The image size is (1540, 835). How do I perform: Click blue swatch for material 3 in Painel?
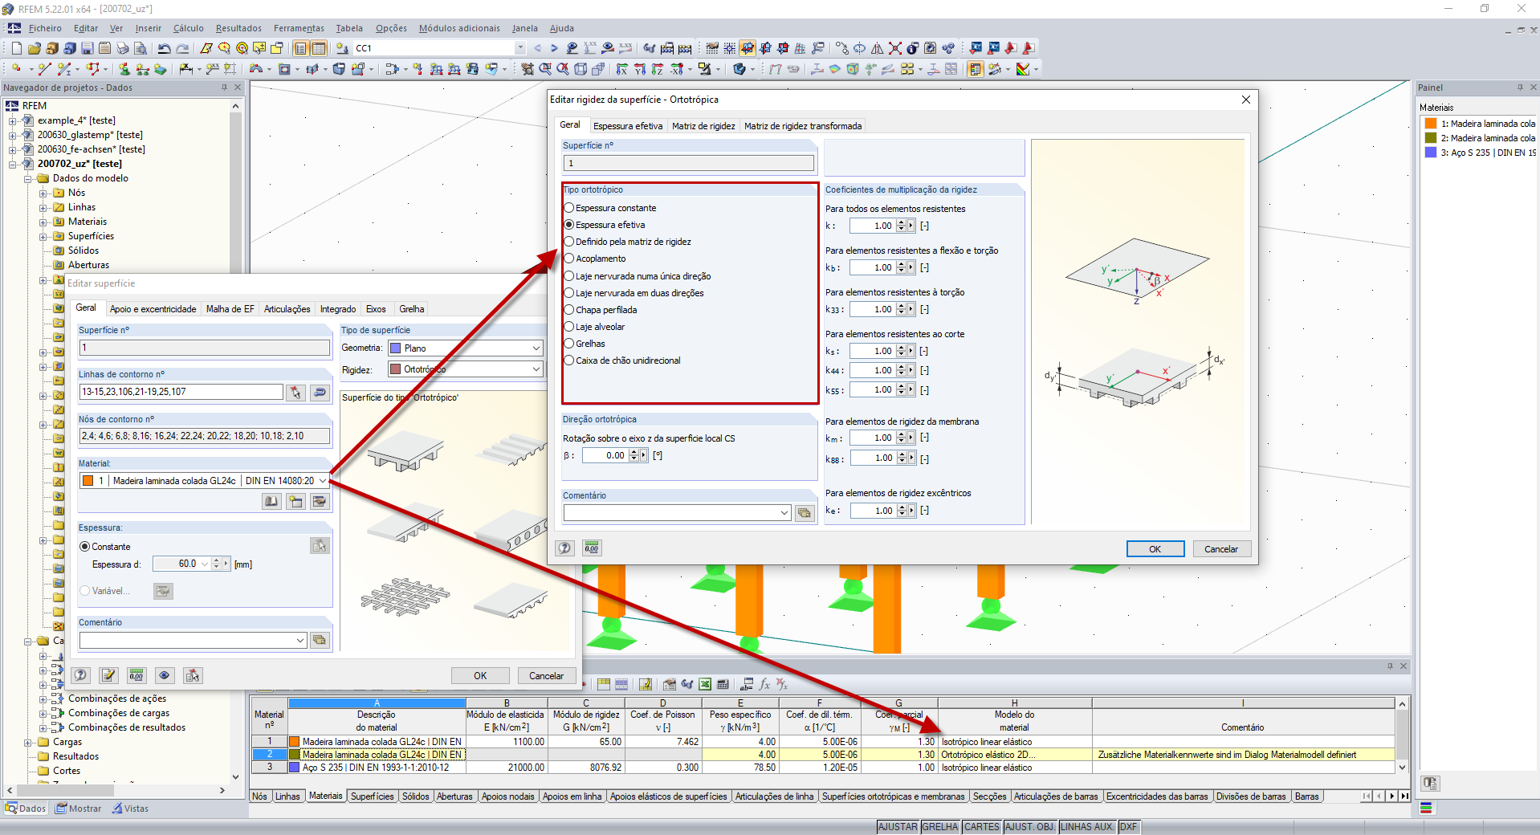(x=1431, y=153)
